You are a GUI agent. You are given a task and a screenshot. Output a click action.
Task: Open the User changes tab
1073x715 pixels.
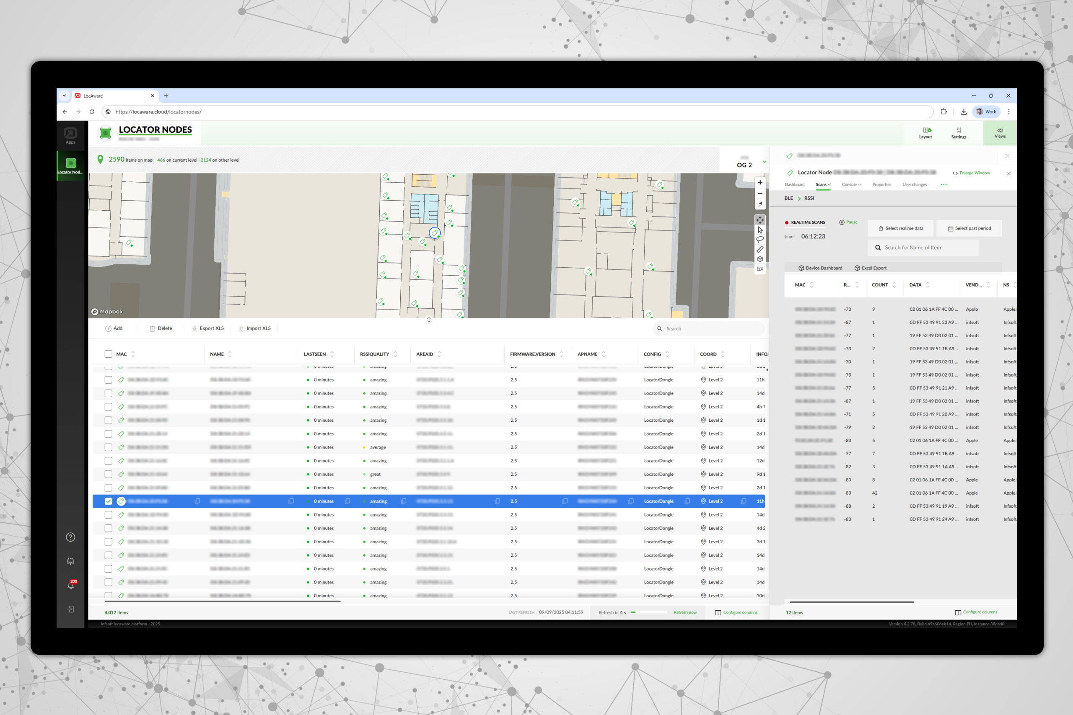click(x=914, y=185)
